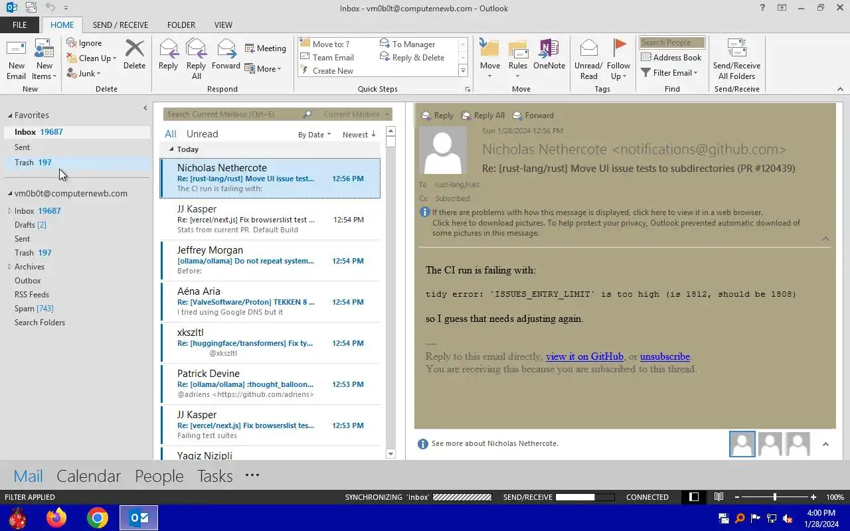Show Unread messages only
The image size is (850, 531).
(202, 134)
